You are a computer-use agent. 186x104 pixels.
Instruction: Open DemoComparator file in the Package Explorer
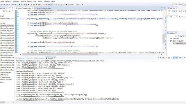pyautogui.click(x=8, y=28)
